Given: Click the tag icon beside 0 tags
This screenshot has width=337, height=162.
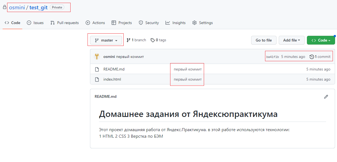Looking at the screenshot, I should tap(153, 40).
